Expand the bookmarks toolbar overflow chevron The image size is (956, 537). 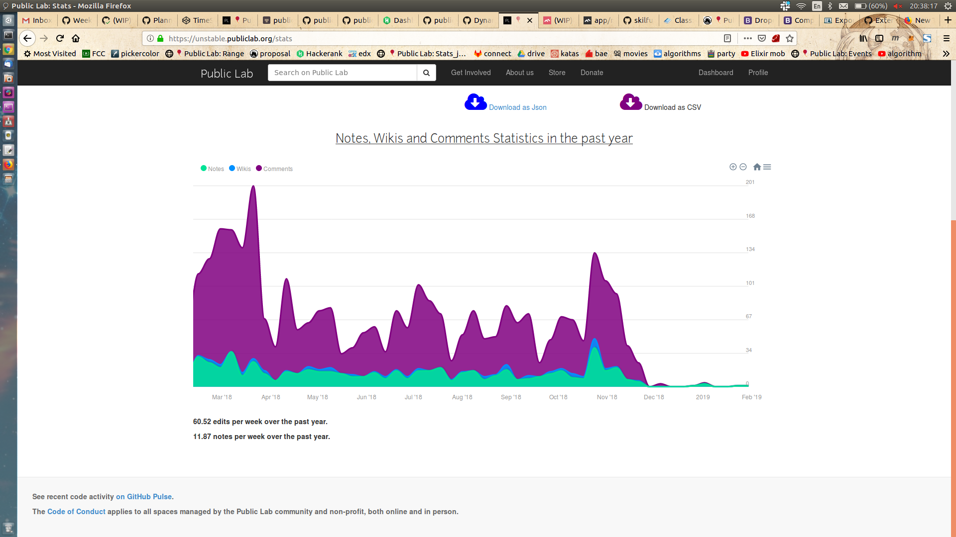tap(946, 54)
